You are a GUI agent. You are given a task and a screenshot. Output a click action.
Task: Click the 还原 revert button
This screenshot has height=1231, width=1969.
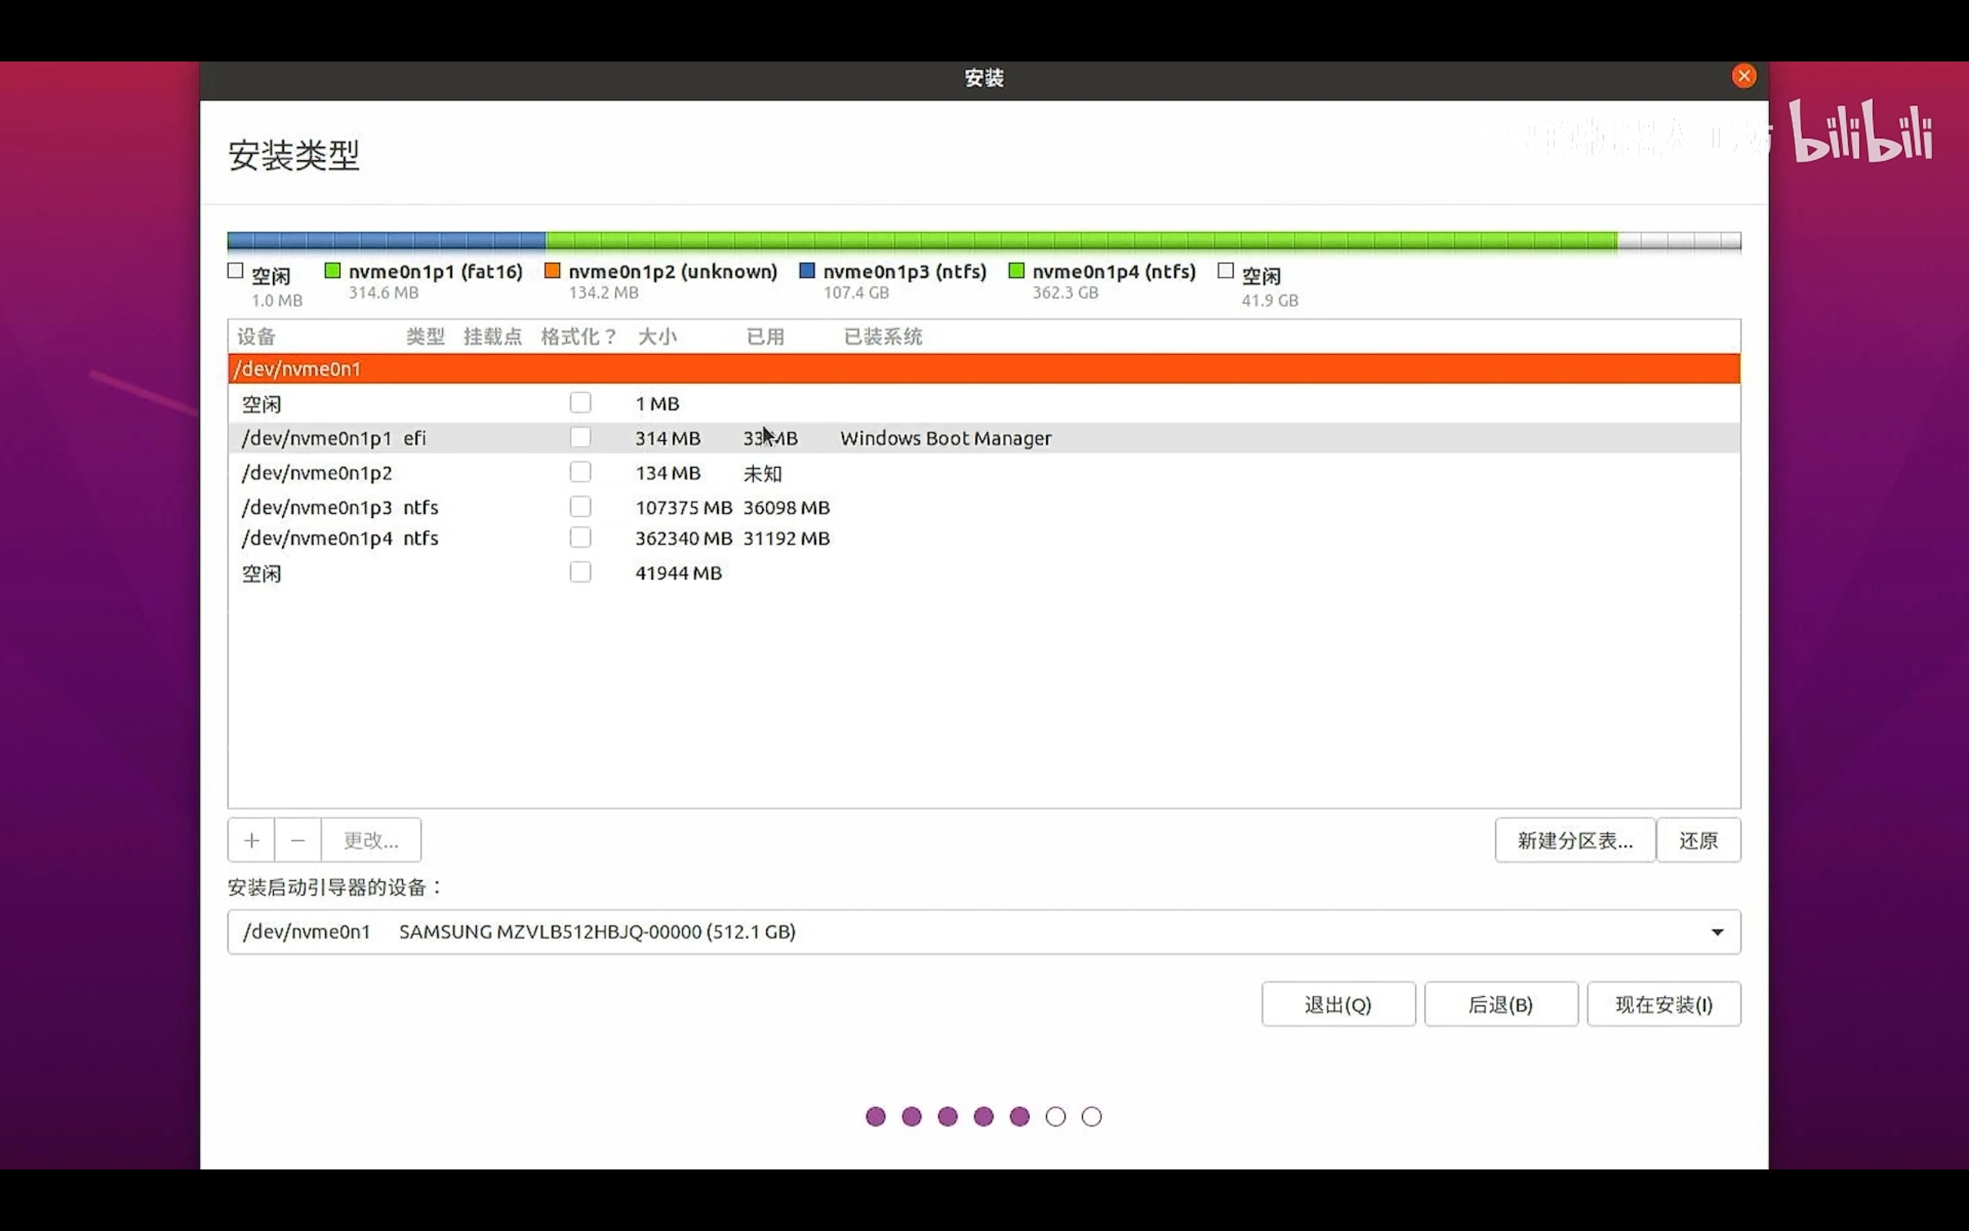pos(1698,840)
